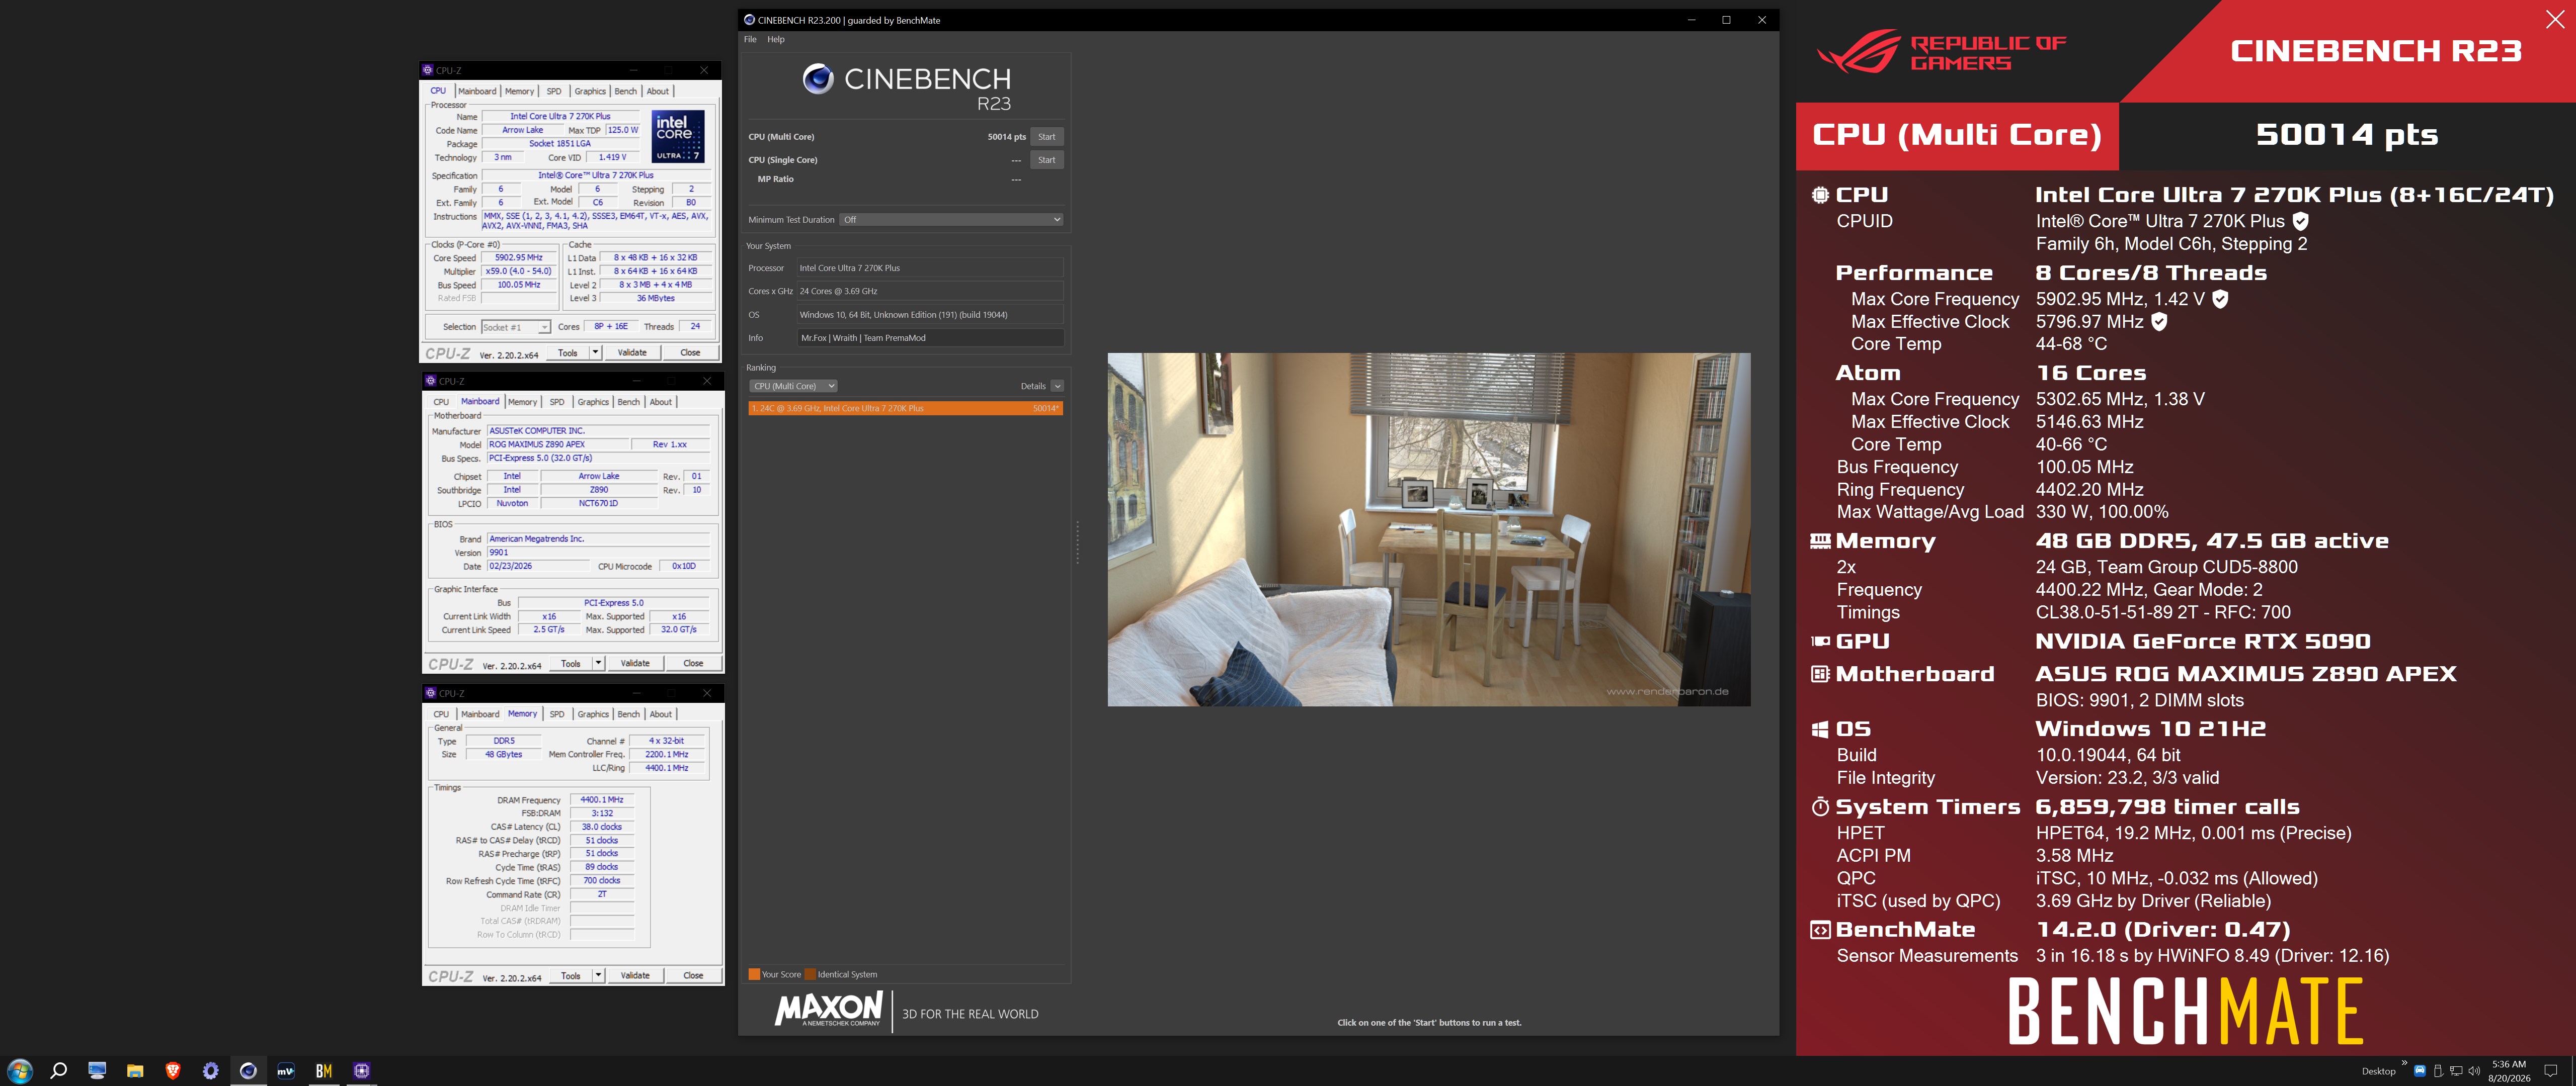Click Windows 10 21H2 text in BenchMate

point(2150,730)
